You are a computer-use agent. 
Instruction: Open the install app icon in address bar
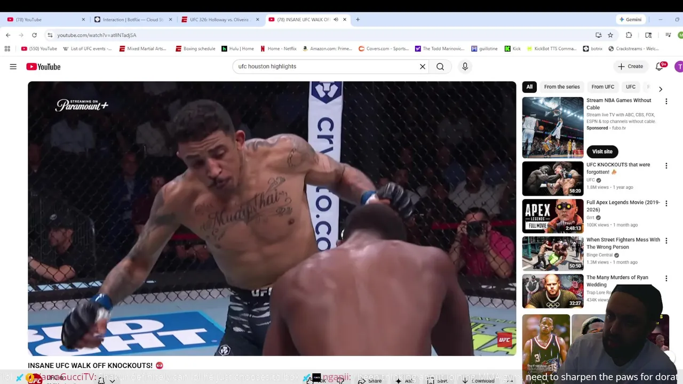tap(599, 35)
